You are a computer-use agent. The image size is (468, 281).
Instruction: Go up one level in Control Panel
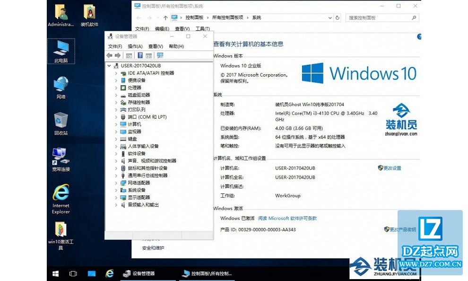(x=165, y=18)
